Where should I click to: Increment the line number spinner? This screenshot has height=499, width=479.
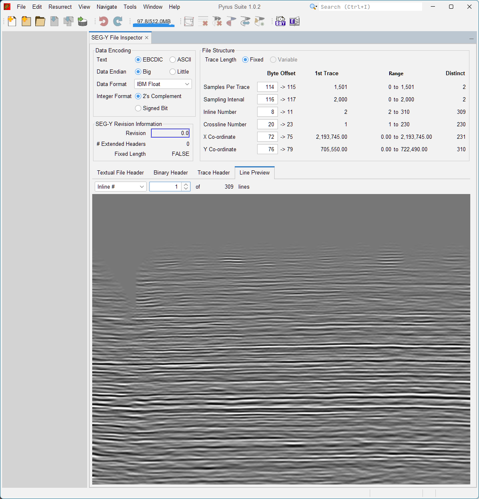coord(186,184)
